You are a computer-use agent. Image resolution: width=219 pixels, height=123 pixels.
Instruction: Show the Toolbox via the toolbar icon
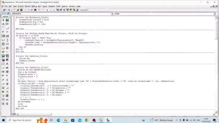[x=71, y=10]
